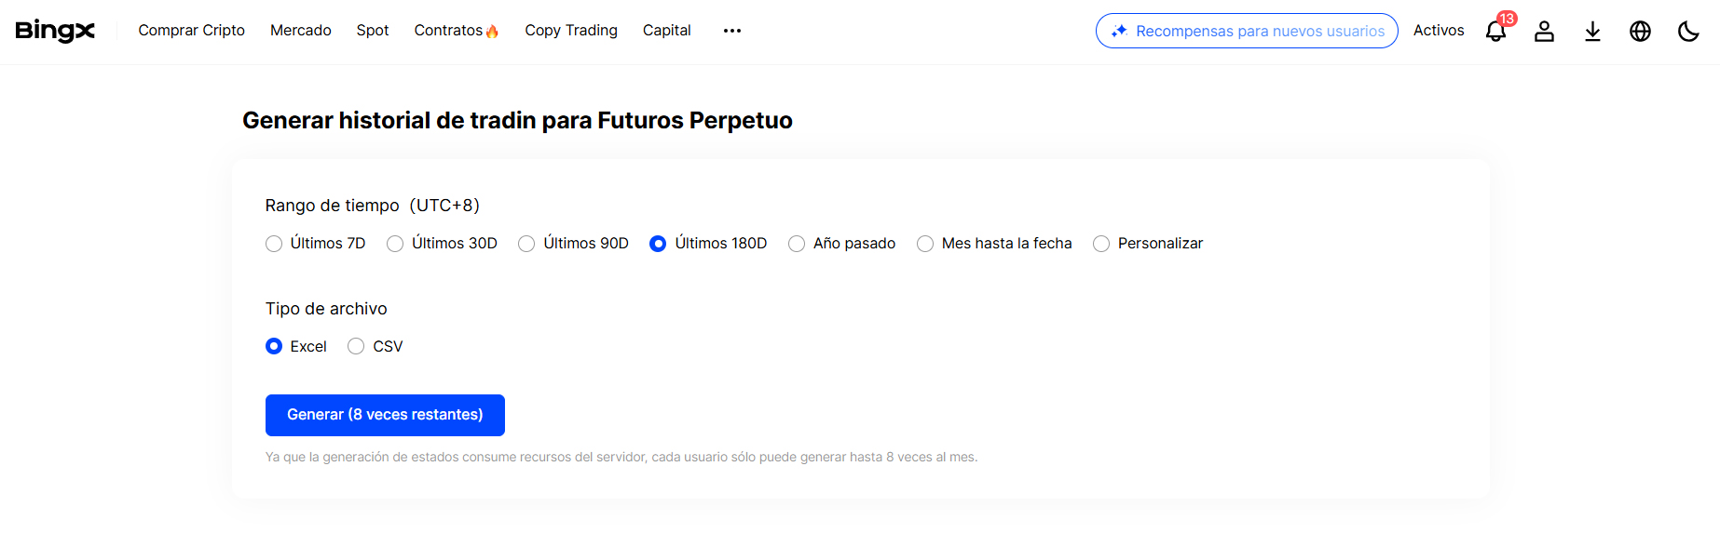Open the Copy Trading menu
The image size is (1720, 533).
(570, 31)
